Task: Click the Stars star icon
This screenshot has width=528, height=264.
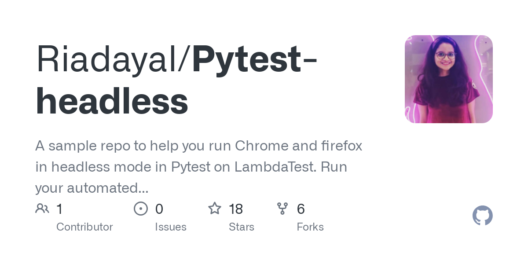Action: (x=215, y=208)
